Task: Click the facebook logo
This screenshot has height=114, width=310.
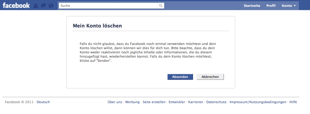Action: (x=16, y=5)
